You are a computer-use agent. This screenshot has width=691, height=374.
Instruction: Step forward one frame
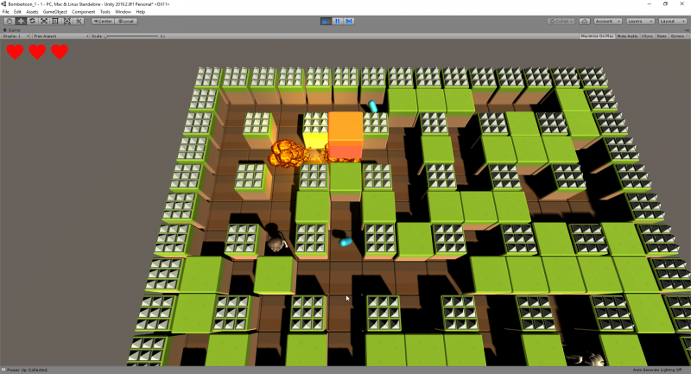349,21
